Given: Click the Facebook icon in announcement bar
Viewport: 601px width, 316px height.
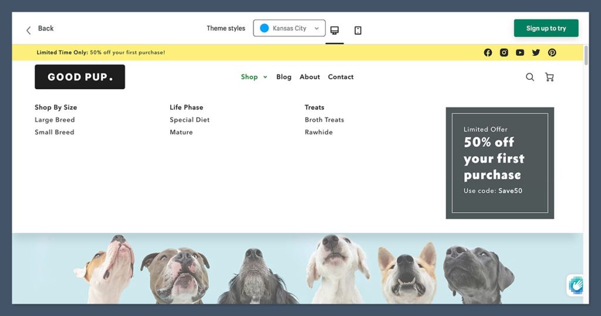Looking at the screenshot, I should coord(488,52).
